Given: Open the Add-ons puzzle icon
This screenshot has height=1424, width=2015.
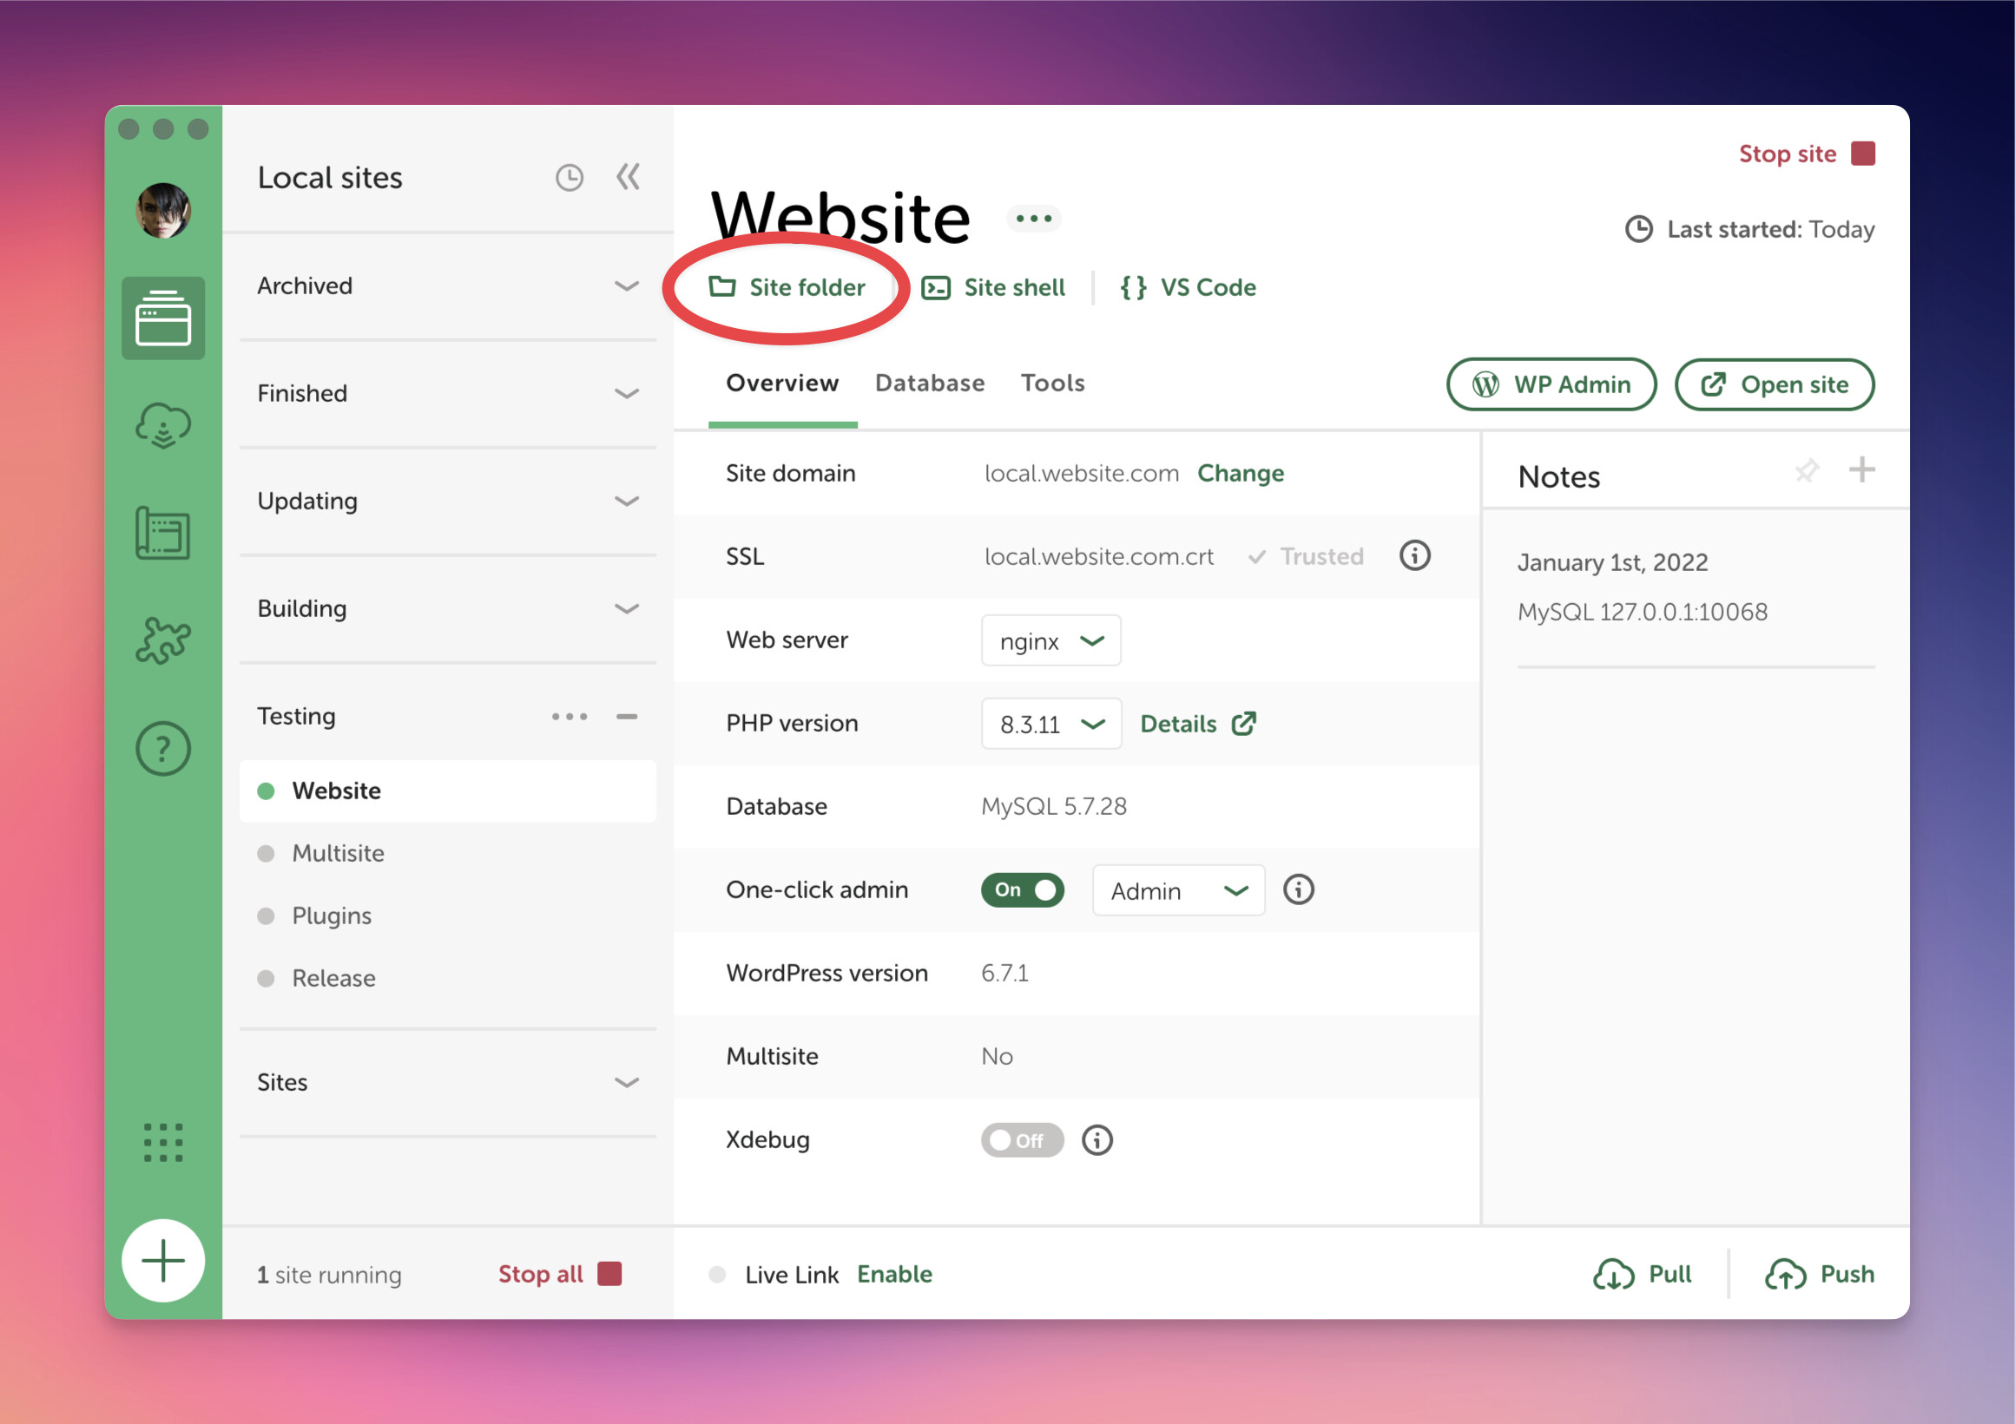Looking at the screenshot, I should pyautogui.click(x=163, y=640).
